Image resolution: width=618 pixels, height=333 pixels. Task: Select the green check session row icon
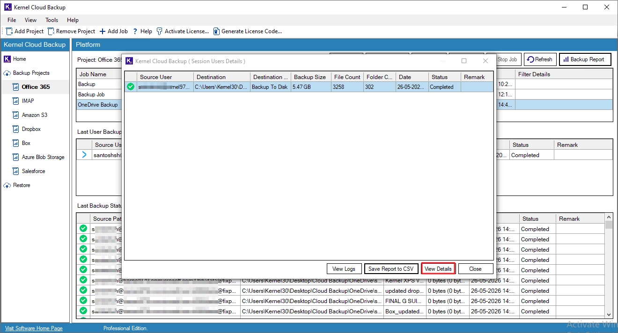click(x=131, y=87)
